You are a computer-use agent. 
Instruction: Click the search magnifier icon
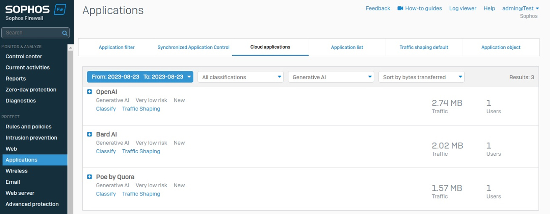65,33
